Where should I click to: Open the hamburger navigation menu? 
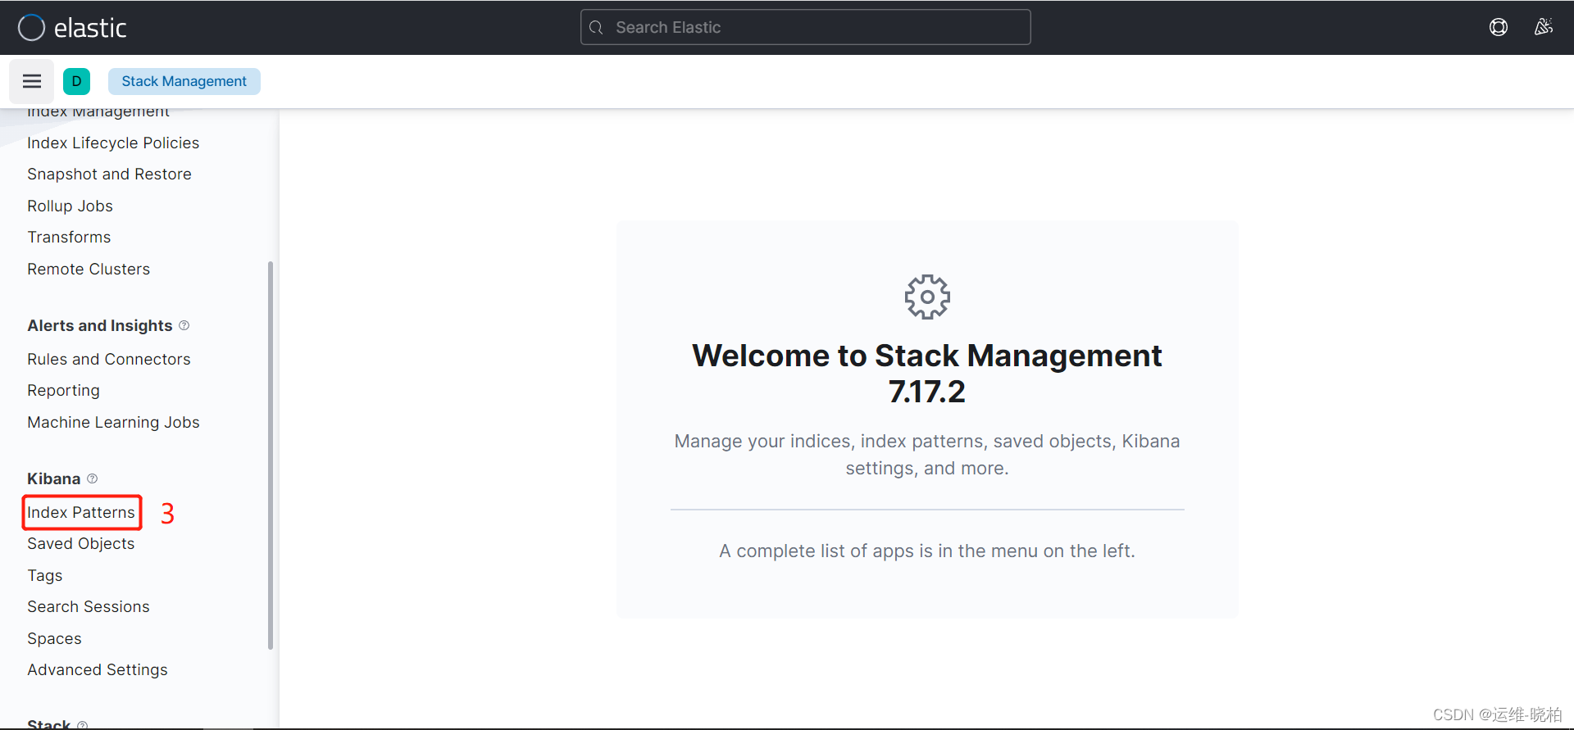point(32,81)
